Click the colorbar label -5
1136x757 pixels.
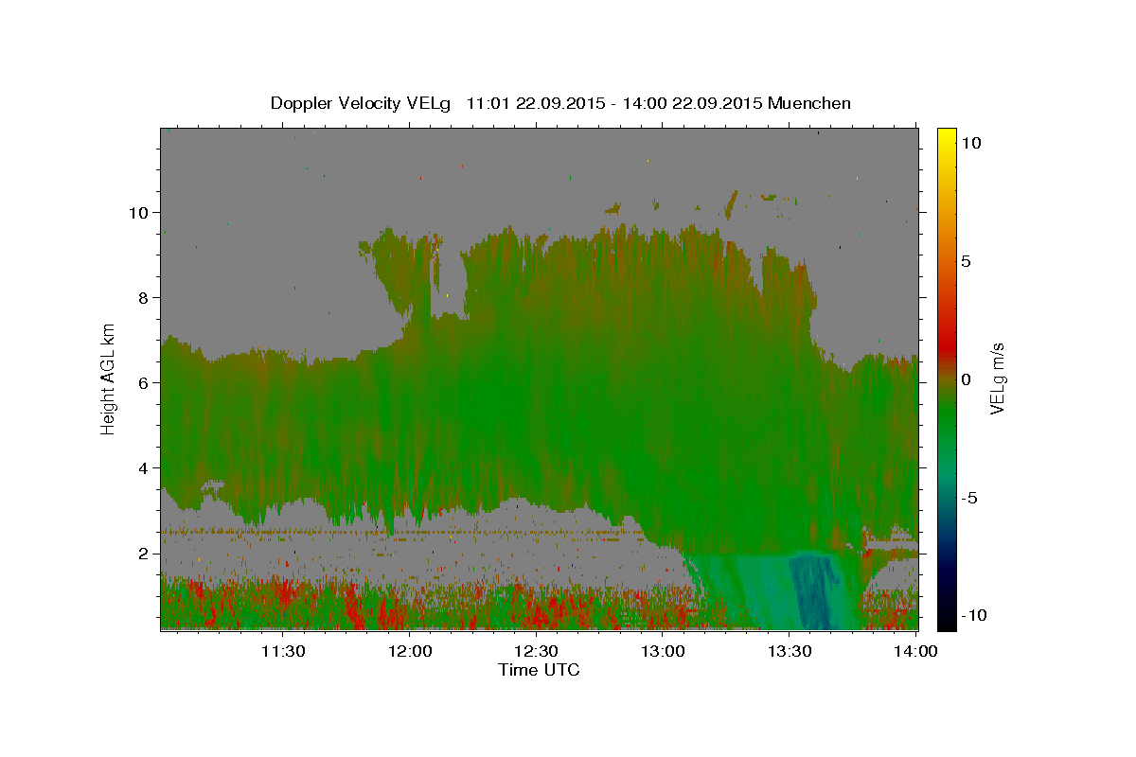[x=970, y=498]
